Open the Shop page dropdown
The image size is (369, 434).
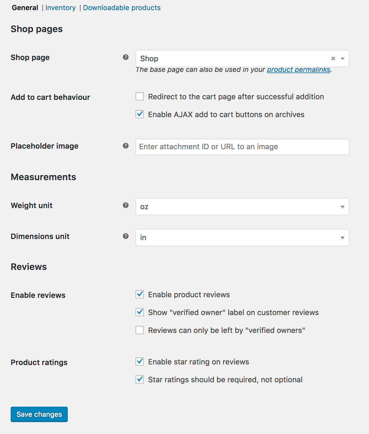(242, 59)
